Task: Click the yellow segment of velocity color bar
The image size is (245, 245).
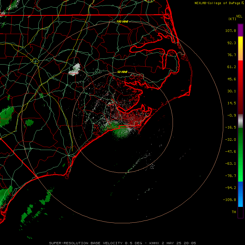Action: [240, 48]
